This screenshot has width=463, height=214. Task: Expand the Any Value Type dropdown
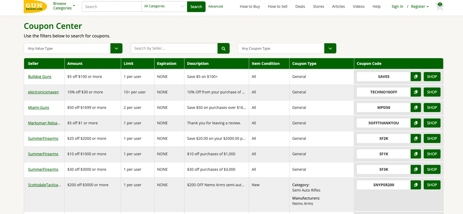click(116, 48)
